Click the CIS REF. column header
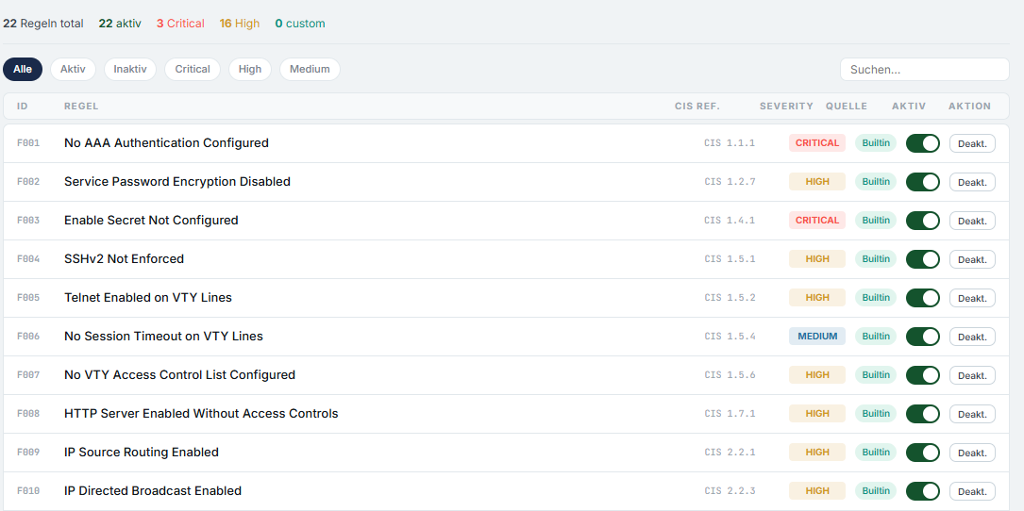This screenshot has height=511, width=1024. (697, 106)
